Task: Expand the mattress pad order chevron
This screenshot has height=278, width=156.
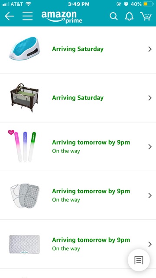Action: [150, 244]
